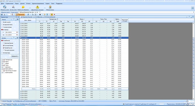Open the Файл menu

2,4
